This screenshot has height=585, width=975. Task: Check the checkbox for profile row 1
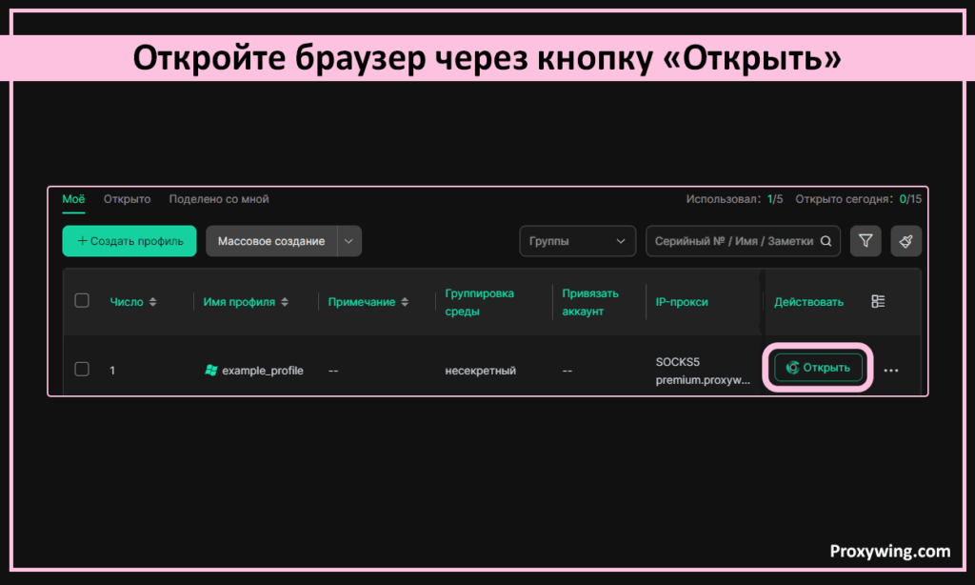tap(82, 370)
